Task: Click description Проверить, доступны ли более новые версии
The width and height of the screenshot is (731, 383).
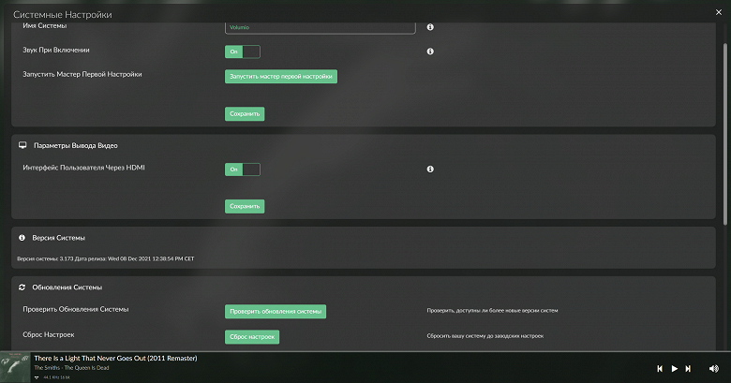Action: [492, 310]
